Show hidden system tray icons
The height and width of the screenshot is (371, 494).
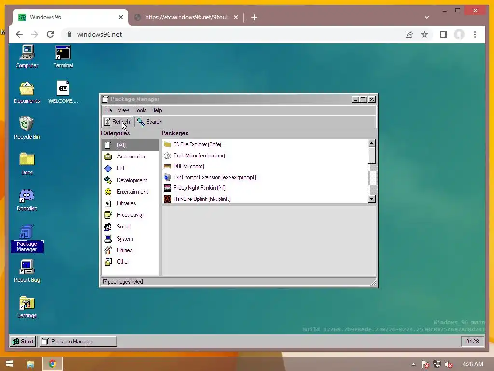413,364
